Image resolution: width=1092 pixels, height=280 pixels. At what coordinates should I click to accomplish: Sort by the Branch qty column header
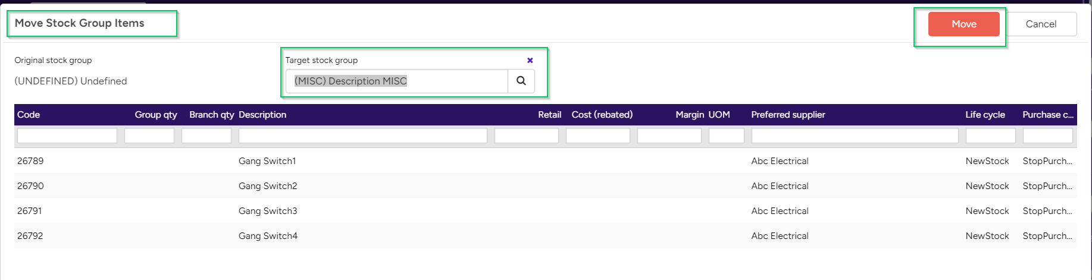click(x=211, y=115)
